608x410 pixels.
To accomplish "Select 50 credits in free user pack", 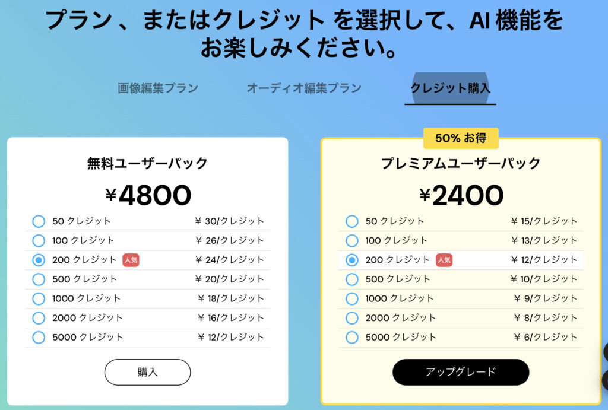I will 39,221.
